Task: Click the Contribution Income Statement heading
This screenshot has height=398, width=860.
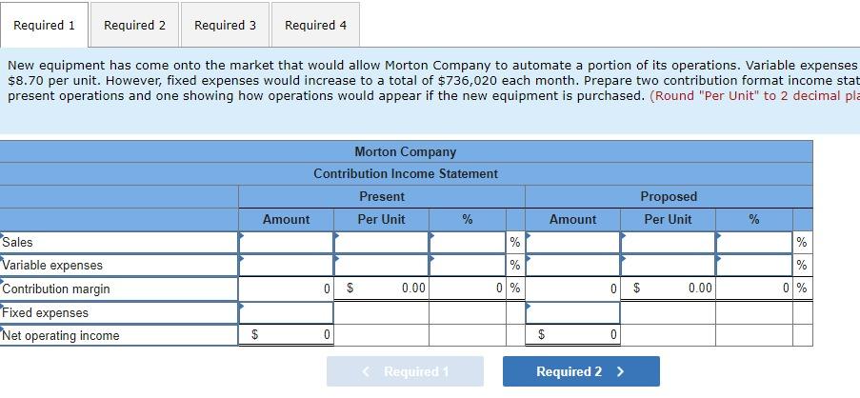Action: [x=406, y=174]
